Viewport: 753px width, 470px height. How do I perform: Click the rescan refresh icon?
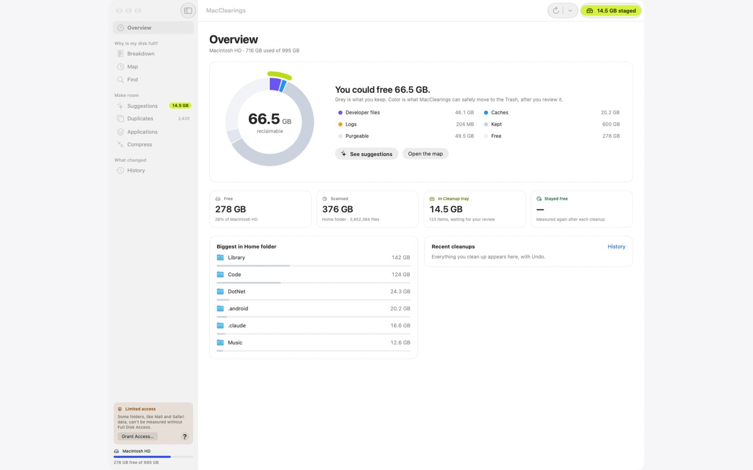click(556, 10)
